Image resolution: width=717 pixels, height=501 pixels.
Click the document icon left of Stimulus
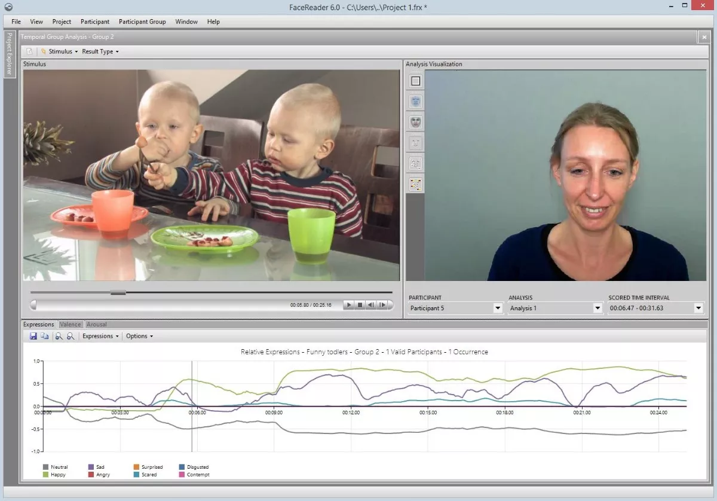(x=29, y=51)
